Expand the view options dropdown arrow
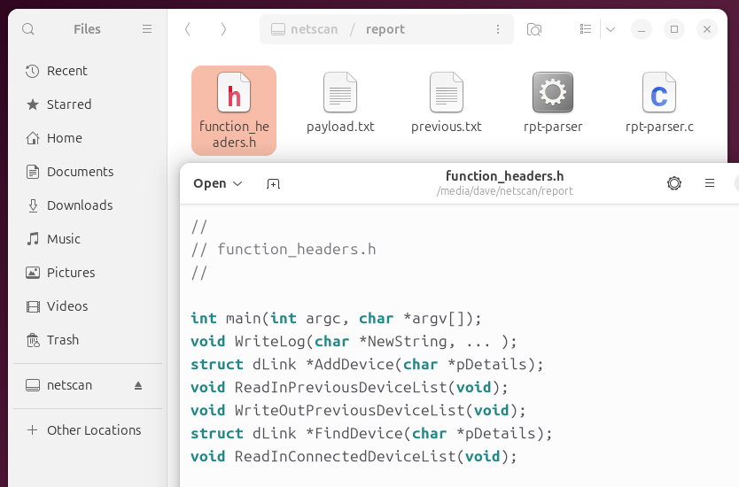The image size is (739, 487). (x=611, y=29)
